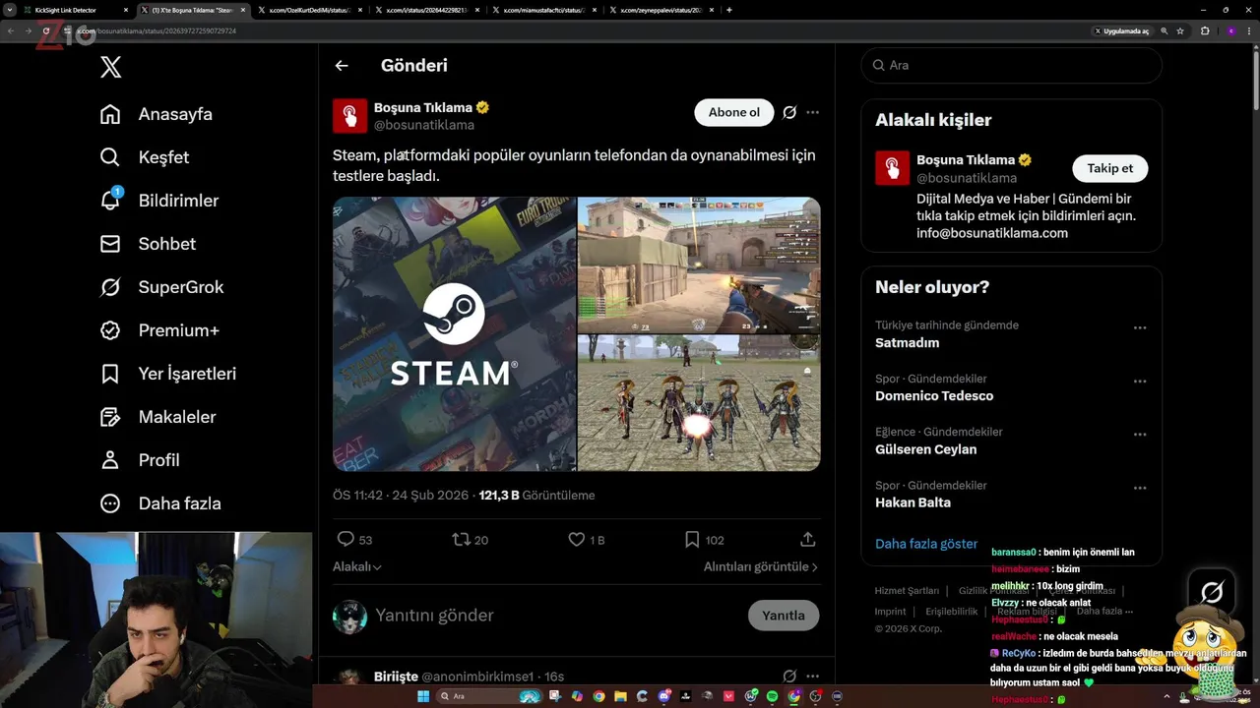Open the Alakalı sort dropdown

coord(357,566)
